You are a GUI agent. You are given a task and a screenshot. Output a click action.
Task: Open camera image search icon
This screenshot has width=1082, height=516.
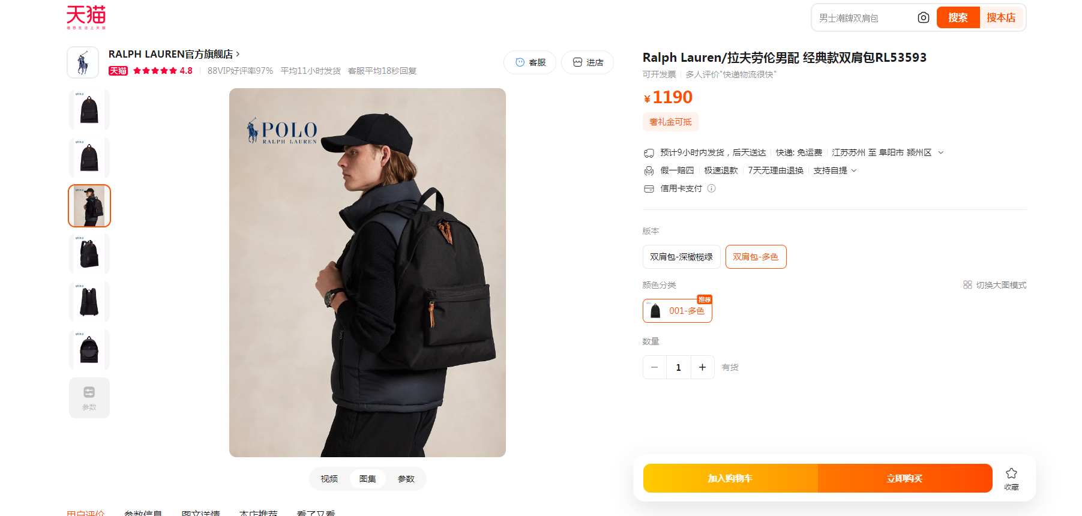[x=924, y=18]
